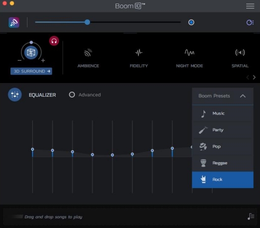The width and height of the screenshot is (260, 228).
Task: Click the eighth equalizer band handle
Action: pos(172,148)
